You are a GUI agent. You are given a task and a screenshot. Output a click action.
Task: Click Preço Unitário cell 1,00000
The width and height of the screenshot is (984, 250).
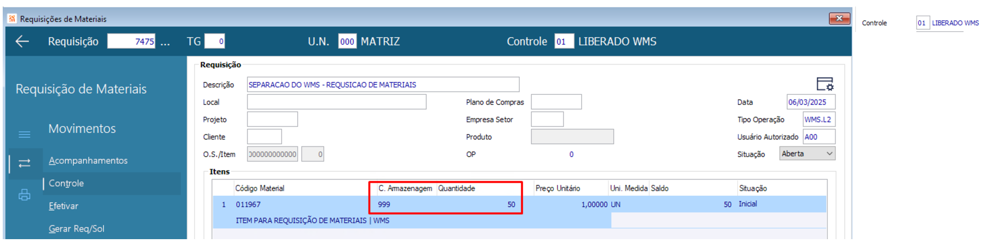(x=594, y=204)
